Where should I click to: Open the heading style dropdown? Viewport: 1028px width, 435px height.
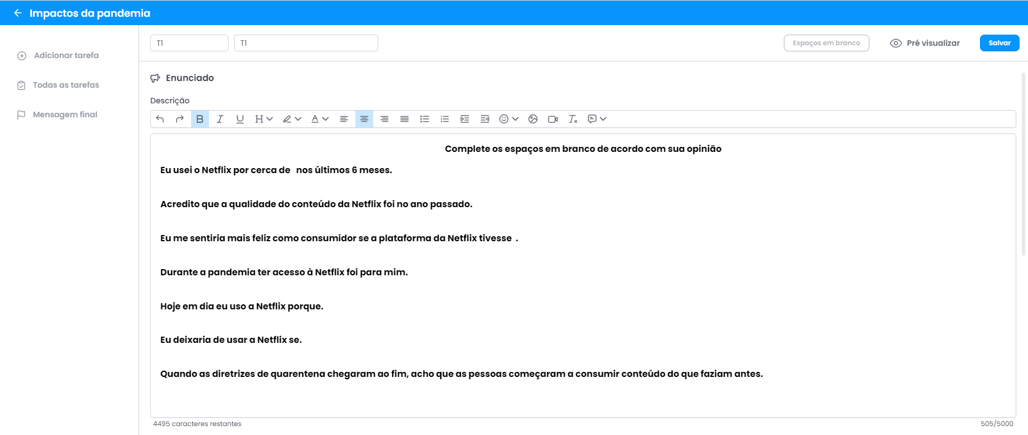pyautogui.click(x=264, y=119)
